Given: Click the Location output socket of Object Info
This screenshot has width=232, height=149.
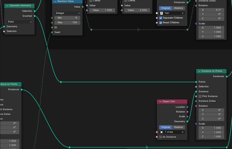Looking at the screenshot, I should pyautogui.click(x=188, y=107).
